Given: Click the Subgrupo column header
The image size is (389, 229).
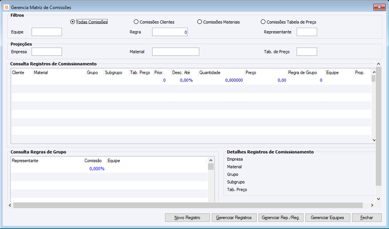Looking at the screenshot, I should coord(117,73).
